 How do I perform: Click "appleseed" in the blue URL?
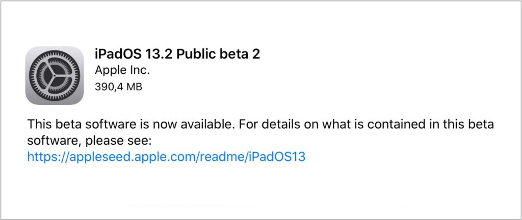click(88, 157)
